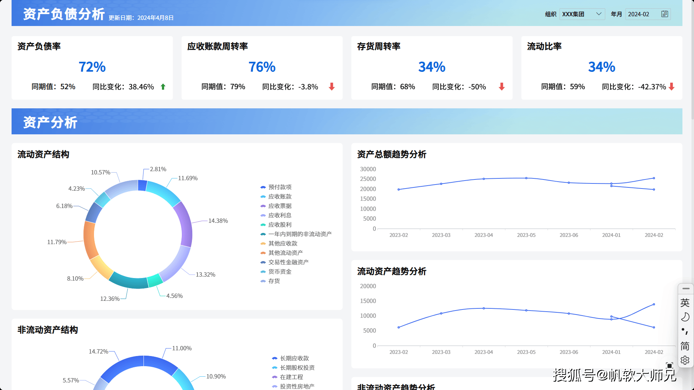Open the calendar icon beside 2024-02
The width and height of the screenshot is (694, 390).
click(x=665, y=14)
